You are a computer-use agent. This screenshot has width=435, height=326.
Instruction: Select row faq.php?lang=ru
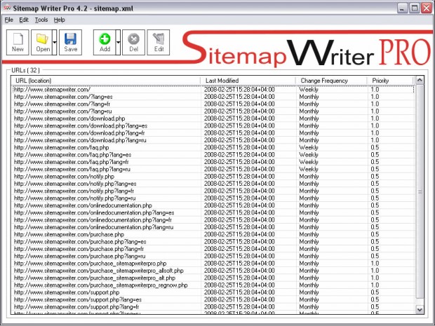[213, 169]
